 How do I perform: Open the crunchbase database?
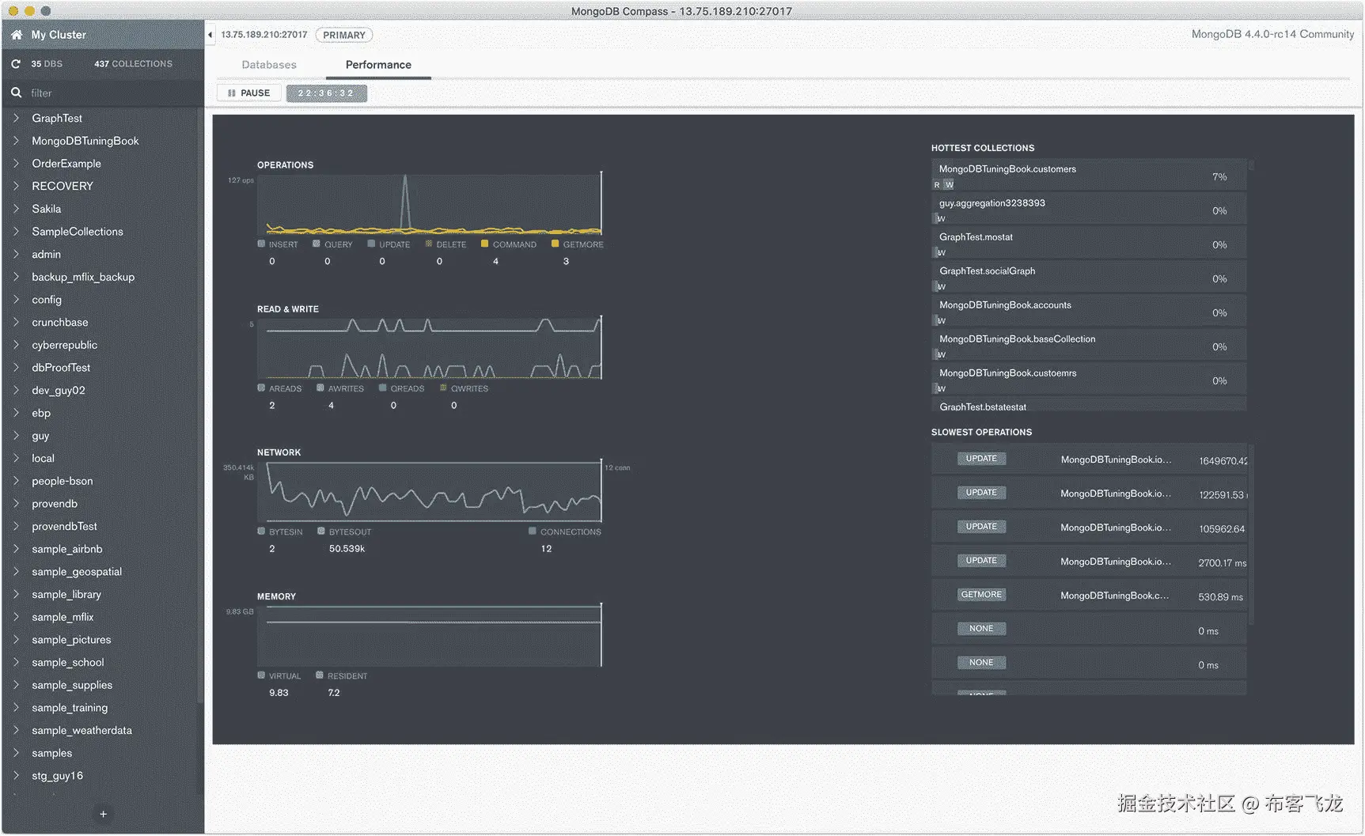(60, 322)
